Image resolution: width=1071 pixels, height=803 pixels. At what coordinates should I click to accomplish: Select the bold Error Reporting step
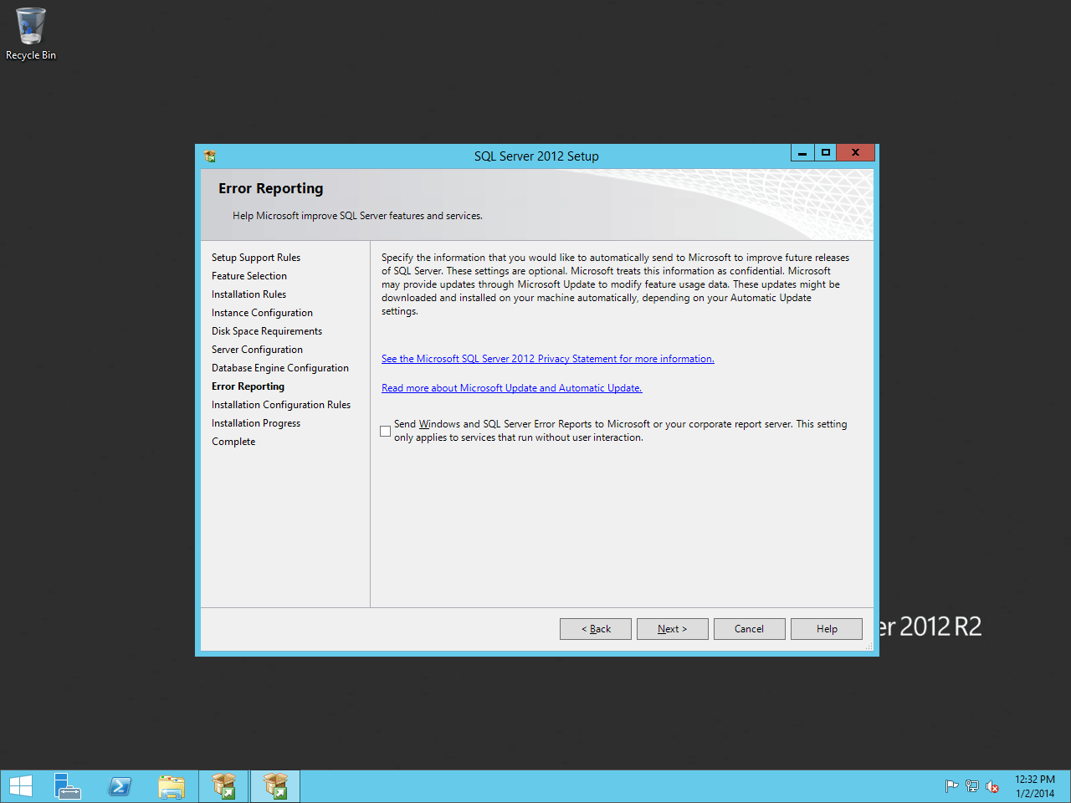click(x=249, y=386)
